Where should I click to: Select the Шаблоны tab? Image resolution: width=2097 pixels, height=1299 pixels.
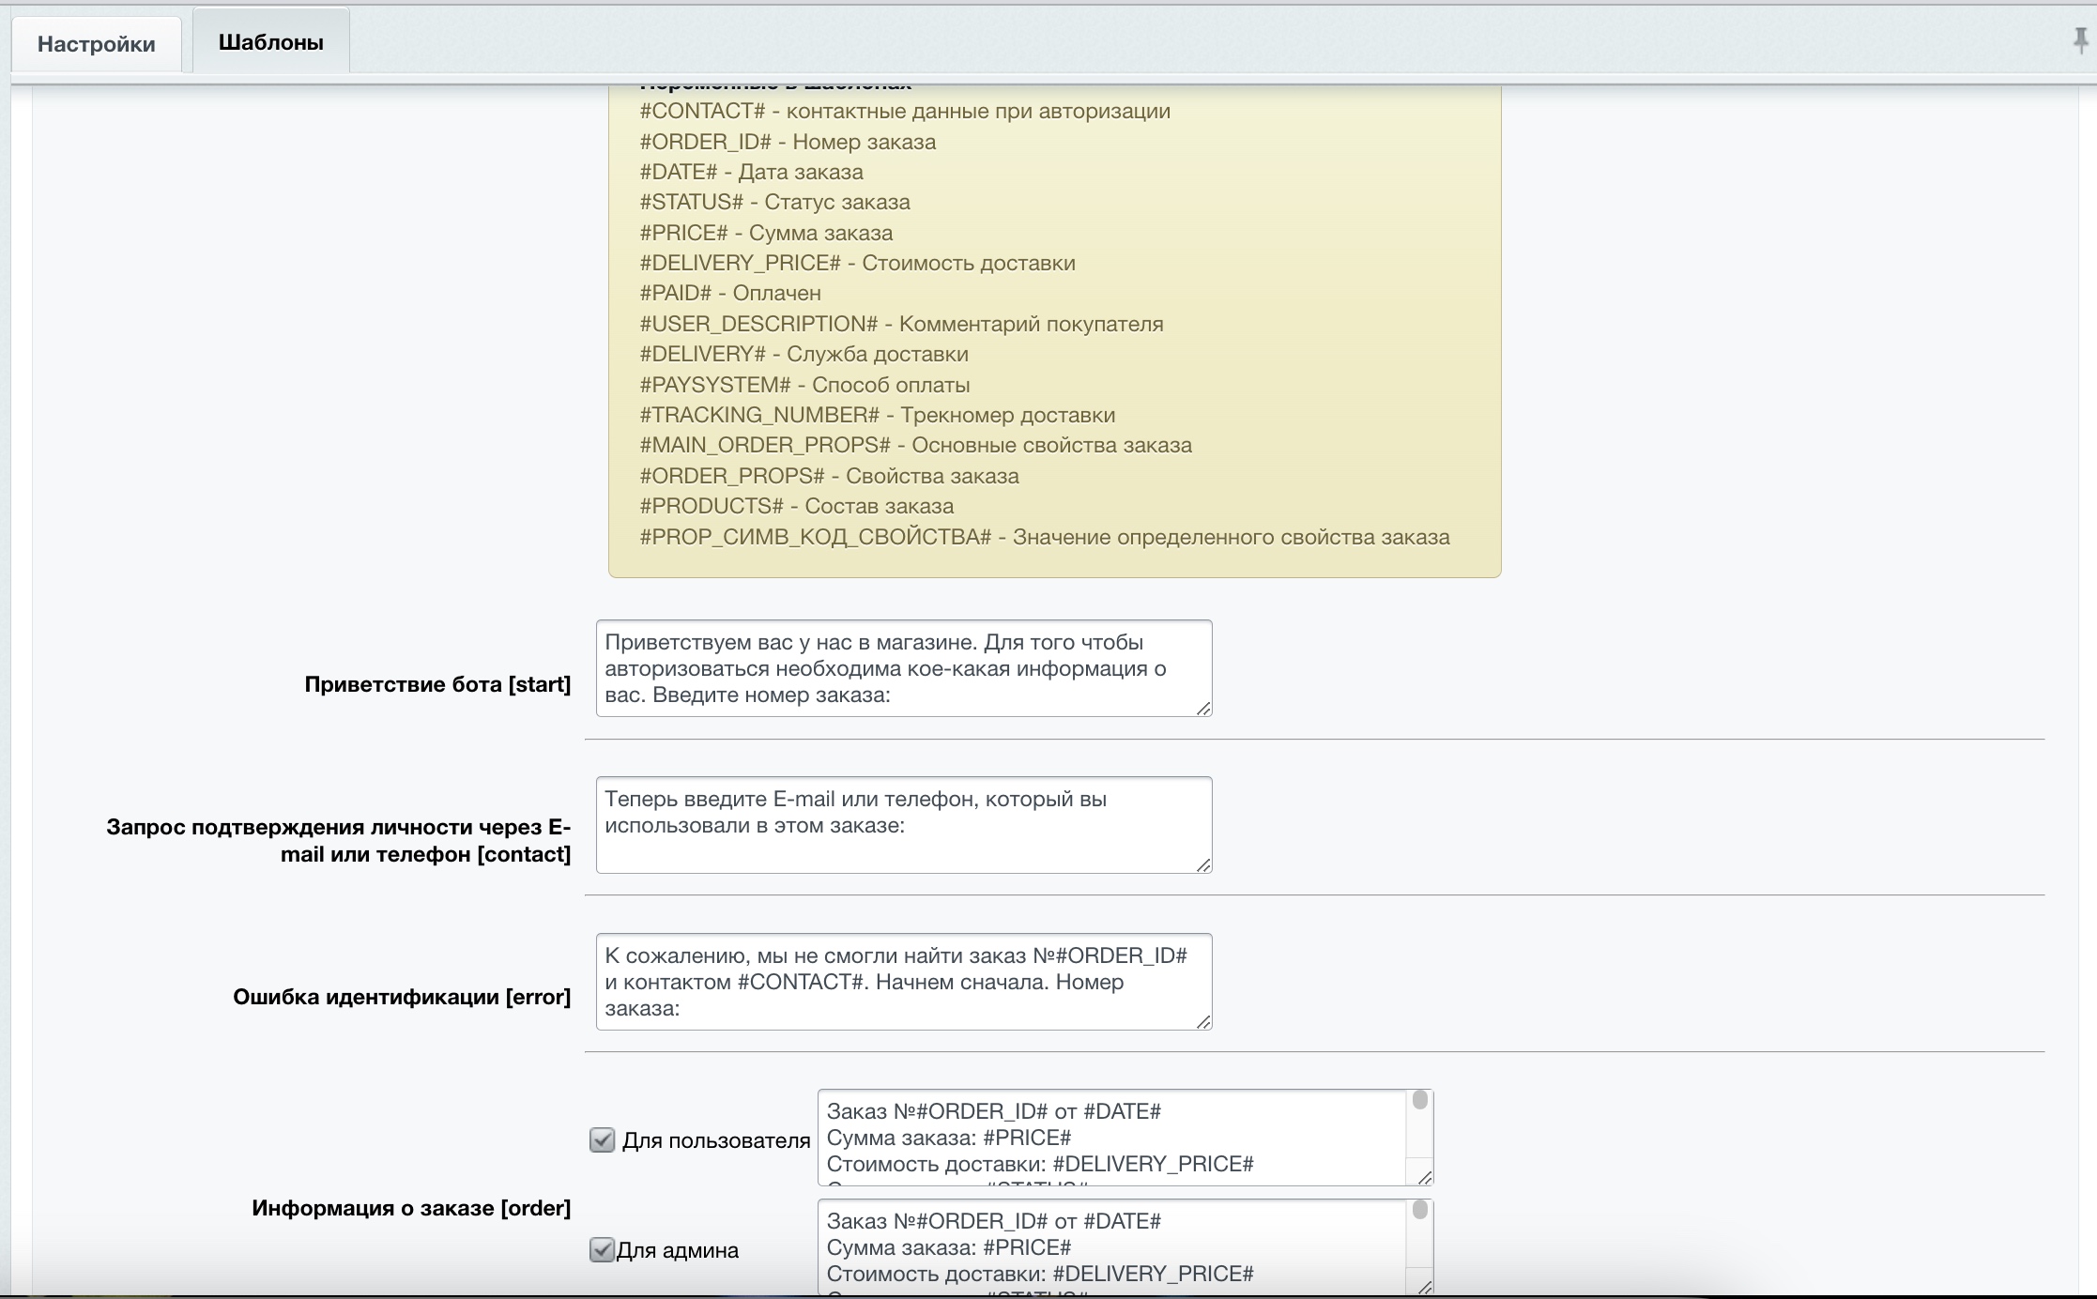pyautogui.click(x=270, y=42)
